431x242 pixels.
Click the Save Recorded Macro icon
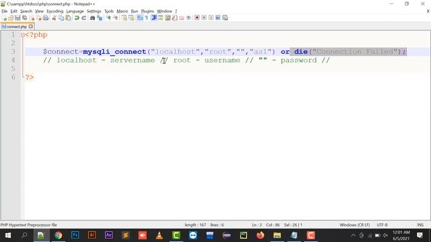[x=225, y=18]
